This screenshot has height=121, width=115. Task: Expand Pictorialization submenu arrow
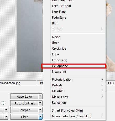coord(102,80)
